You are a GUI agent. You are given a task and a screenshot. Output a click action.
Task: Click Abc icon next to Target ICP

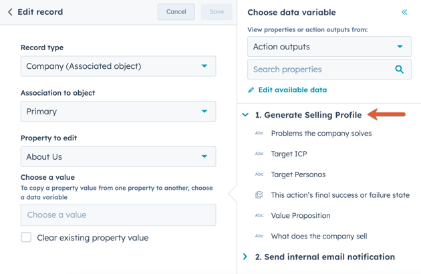(x=259, y=154)
